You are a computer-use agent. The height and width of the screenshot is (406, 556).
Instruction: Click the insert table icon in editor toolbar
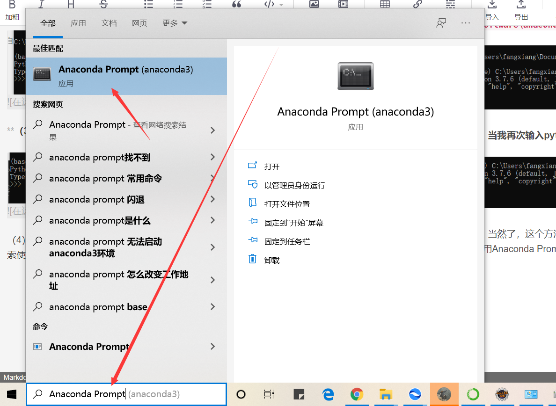click(x=385, y=4)
